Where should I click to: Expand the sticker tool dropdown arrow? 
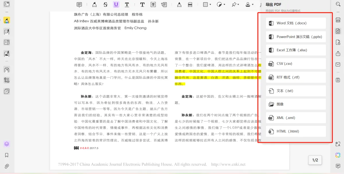(225, 5)
